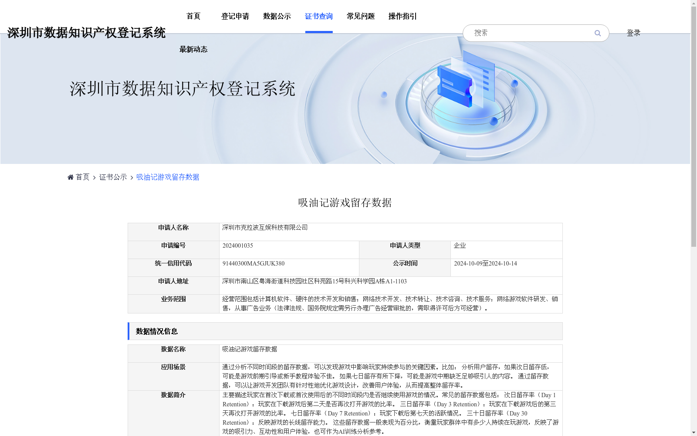Select publicity period 2024-10-09至2024-10-14
The height and width of the screenshot is (436, 697).
point(485,263)
